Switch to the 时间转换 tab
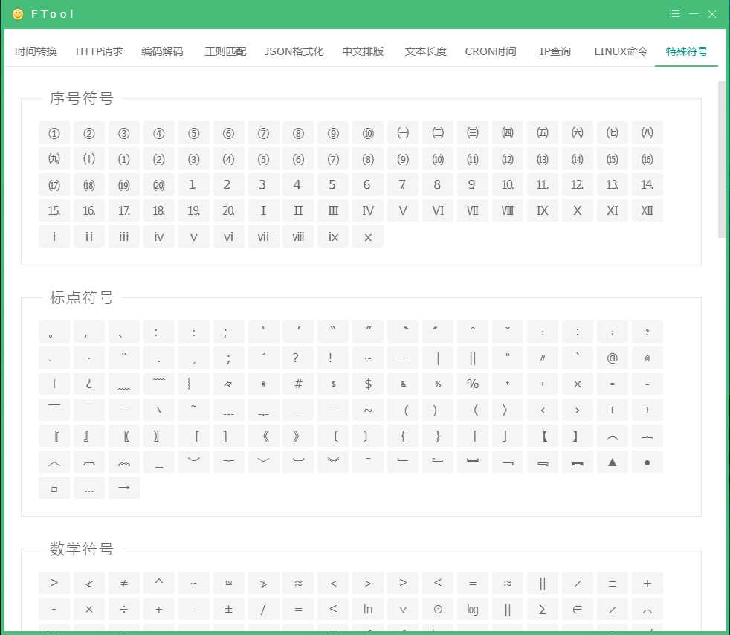 coord(36,51)
